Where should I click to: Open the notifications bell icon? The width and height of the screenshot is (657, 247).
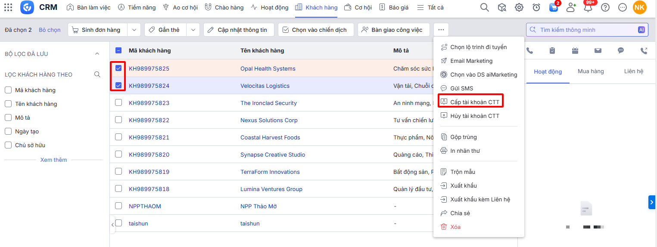point(588,7)
